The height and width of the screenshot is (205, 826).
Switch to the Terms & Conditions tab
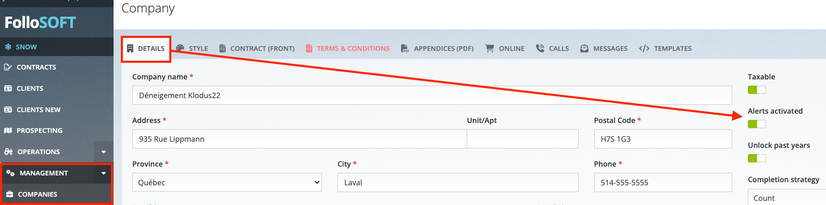pos(347,48)
